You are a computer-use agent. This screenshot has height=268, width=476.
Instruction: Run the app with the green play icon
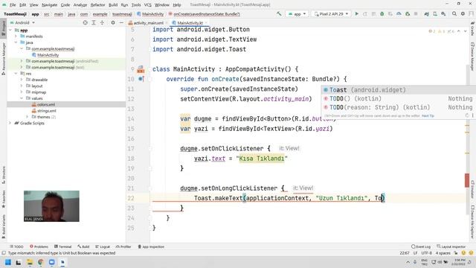pyautogui.click(x=357, y=14)
